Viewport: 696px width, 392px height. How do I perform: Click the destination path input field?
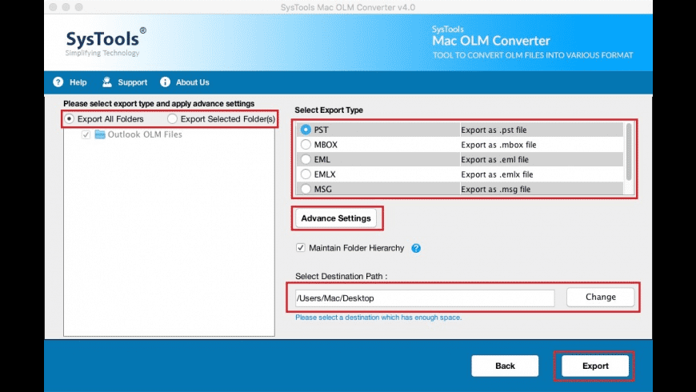(x=425, y=298)
